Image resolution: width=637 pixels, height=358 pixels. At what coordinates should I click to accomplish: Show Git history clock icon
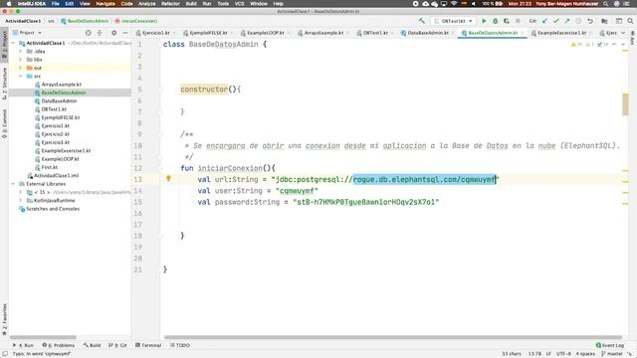578,21
